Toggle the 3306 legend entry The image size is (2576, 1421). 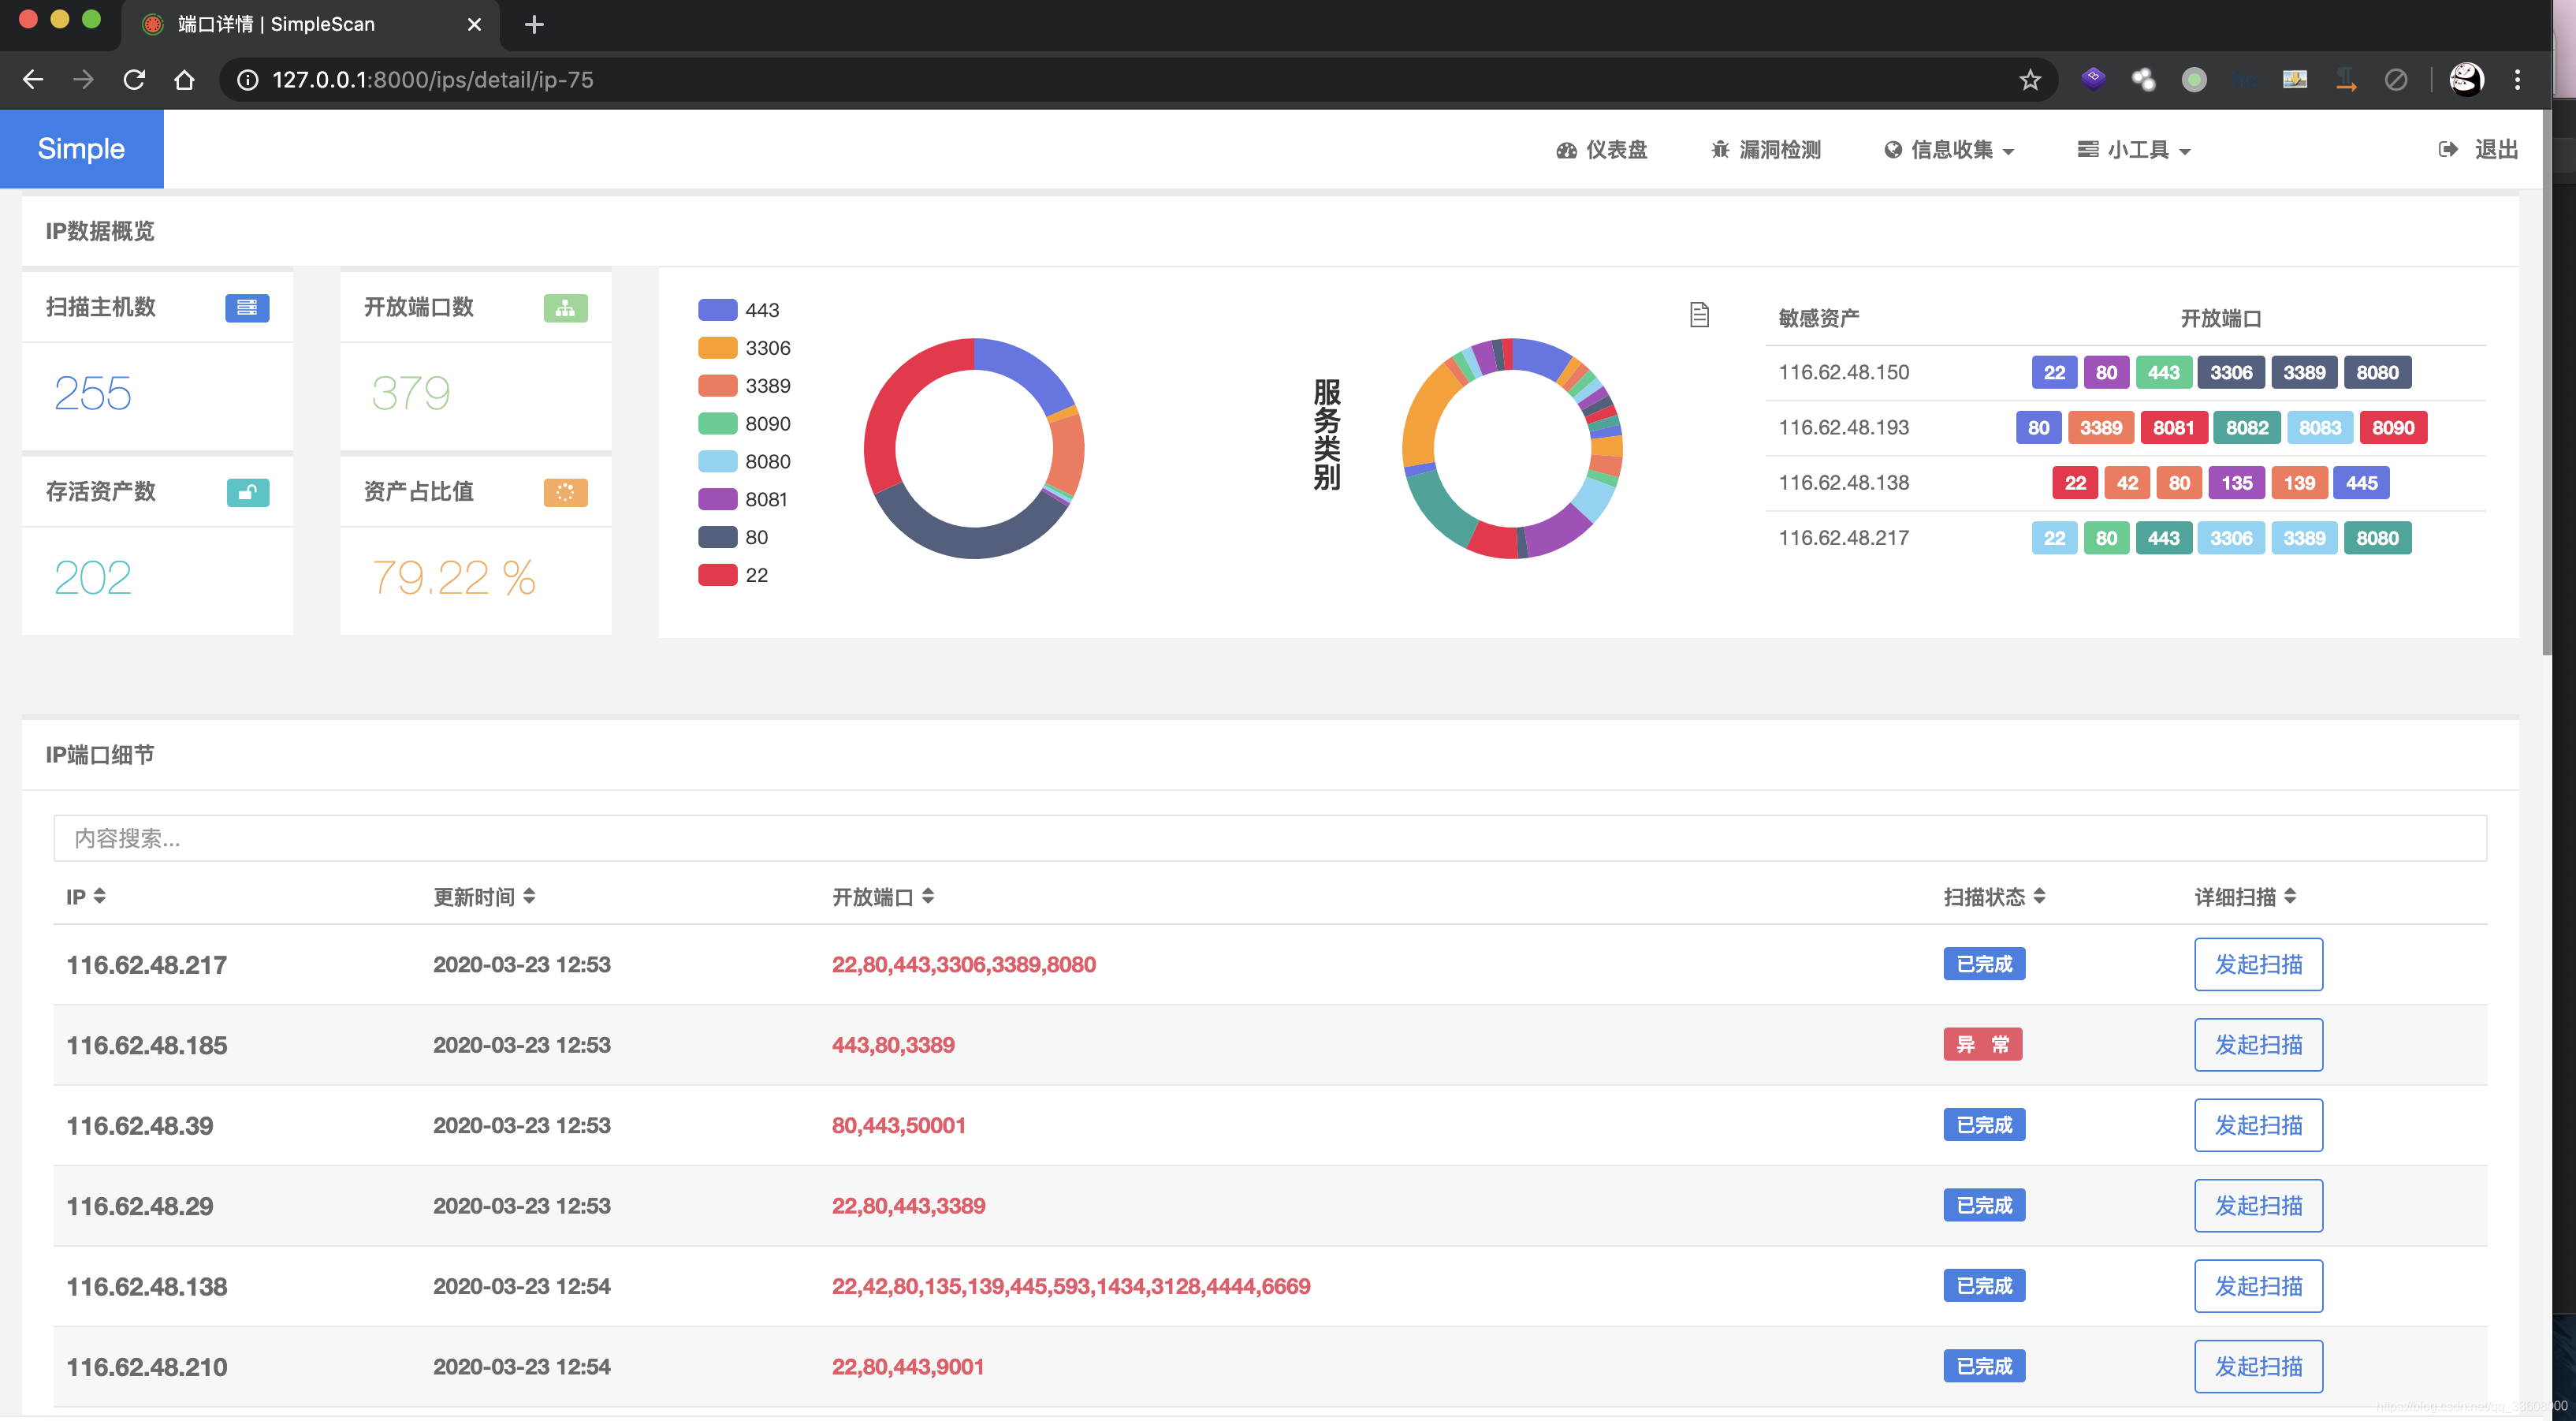point(744,349)
